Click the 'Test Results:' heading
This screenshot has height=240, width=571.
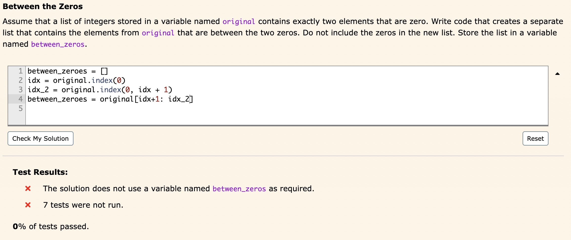pos(40,172)
